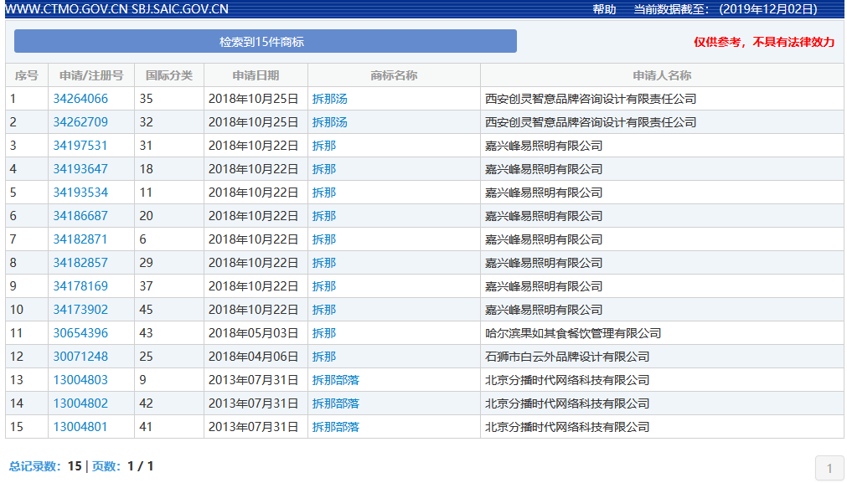This screenshot has height=483, width=847.
Task: Open trademark registration number 34262709
Action: click(x=79, y=121)
